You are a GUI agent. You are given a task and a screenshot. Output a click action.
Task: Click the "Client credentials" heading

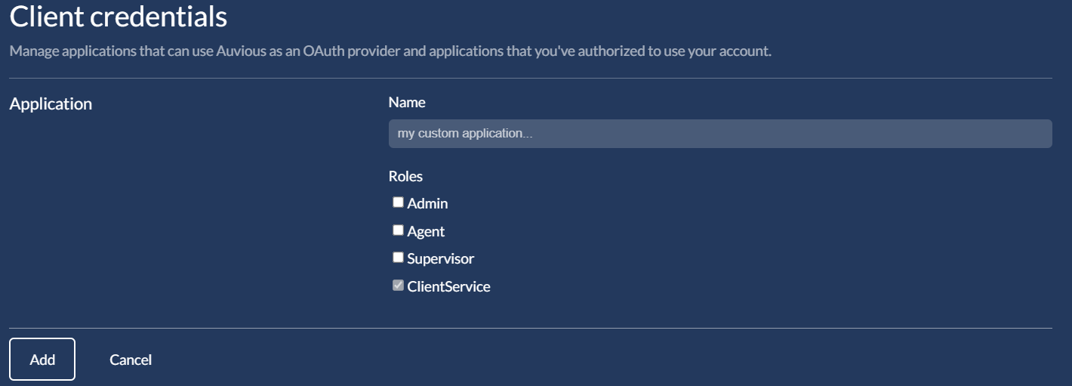119,17
